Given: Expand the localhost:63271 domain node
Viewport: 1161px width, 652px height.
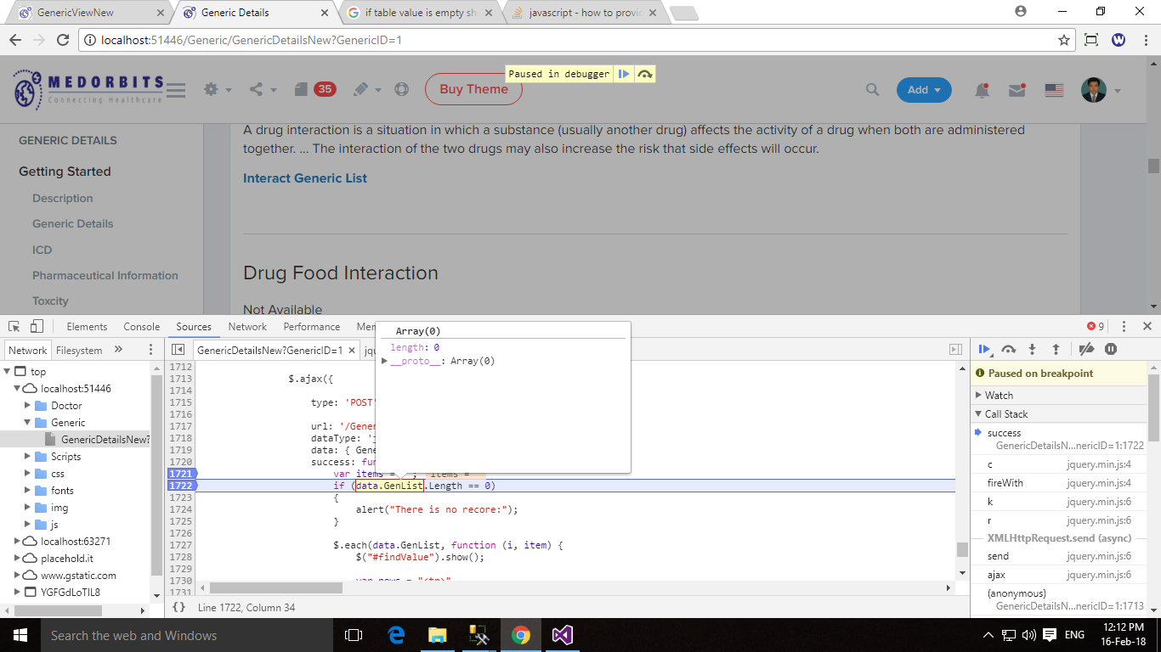Looking at the screenshot, I should point(18,542).
